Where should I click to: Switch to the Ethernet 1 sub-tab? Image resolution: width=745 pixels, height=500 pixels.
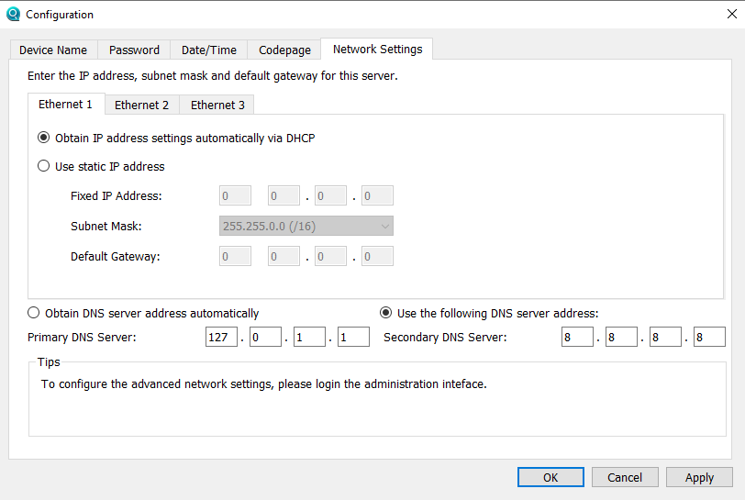click(65, 104)
